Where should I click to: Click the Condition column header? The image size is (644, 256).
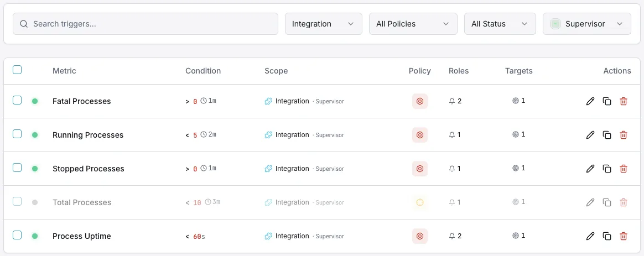[x=203, y=71]
